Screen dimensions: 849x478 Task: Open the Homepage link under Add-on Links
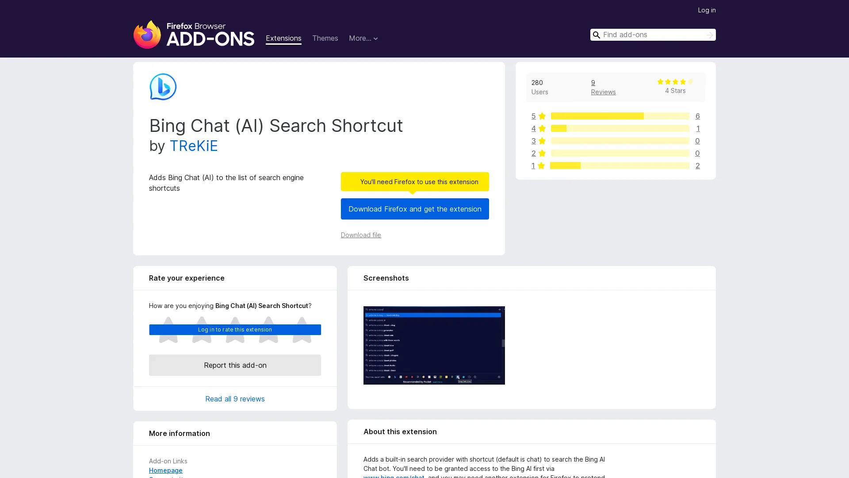pyautogui.click(x=165, y=470)
